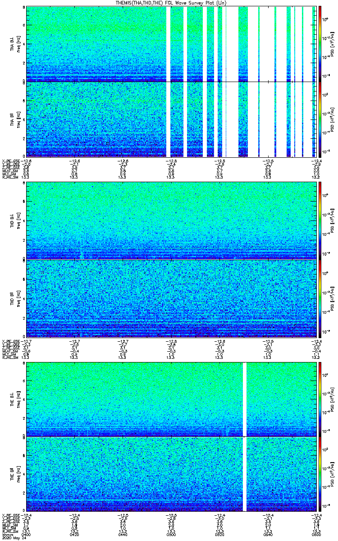Click the PSD [nT²/Hz] label beside THD B|| colorbar

[332, 298]
